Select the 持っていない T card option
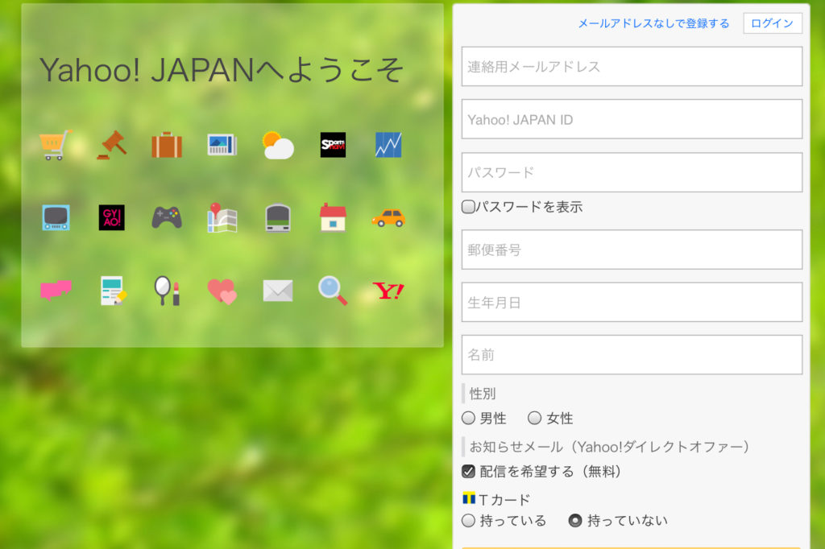 point(575,521)
